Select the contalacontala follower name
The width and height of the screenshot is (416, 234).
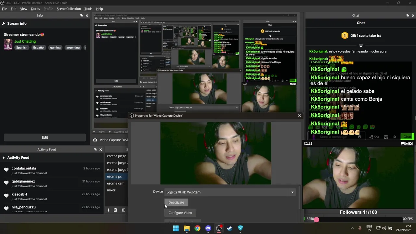click(x=24, y=168)
